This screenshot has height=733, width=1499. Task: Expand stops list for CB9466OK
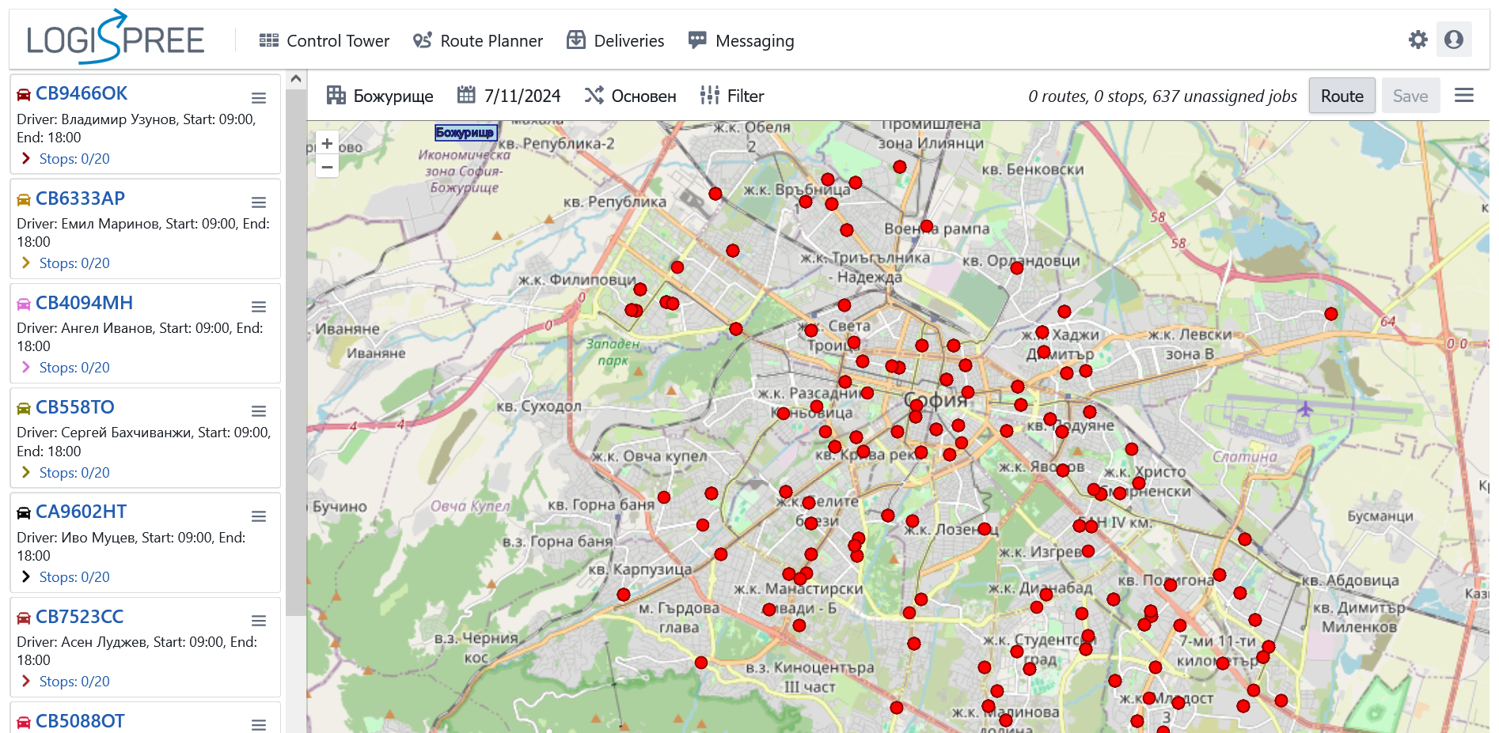pyautogui.click(x=27, y=159)
